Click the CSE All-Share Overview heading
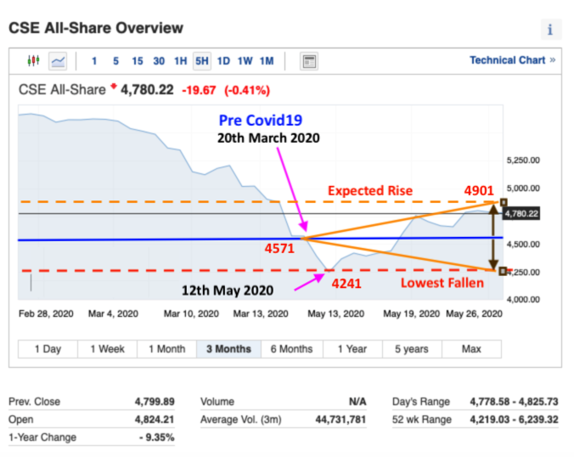This screenshot has width=574, height=457. coord(96,28)
